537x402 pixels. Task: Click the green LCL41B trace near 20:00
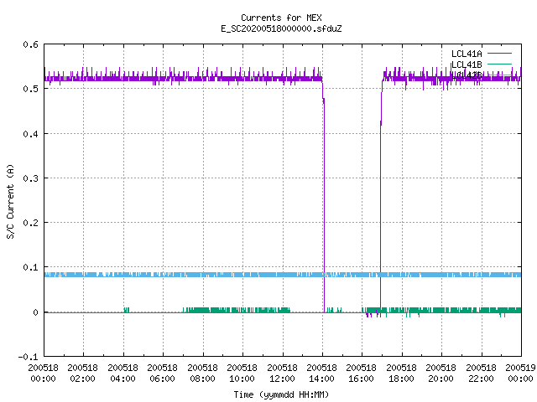(442, 310)
